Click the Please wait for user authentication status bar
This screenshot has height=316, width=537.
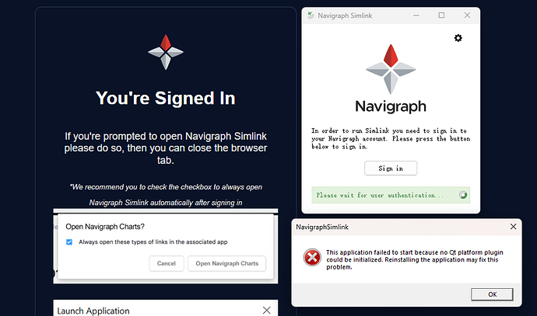[x=391, y=195]
